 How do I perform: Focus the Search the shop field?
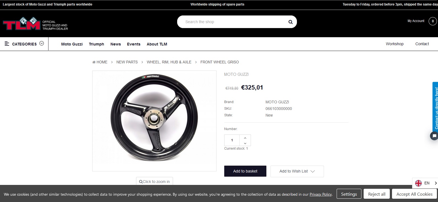[237, 22]
